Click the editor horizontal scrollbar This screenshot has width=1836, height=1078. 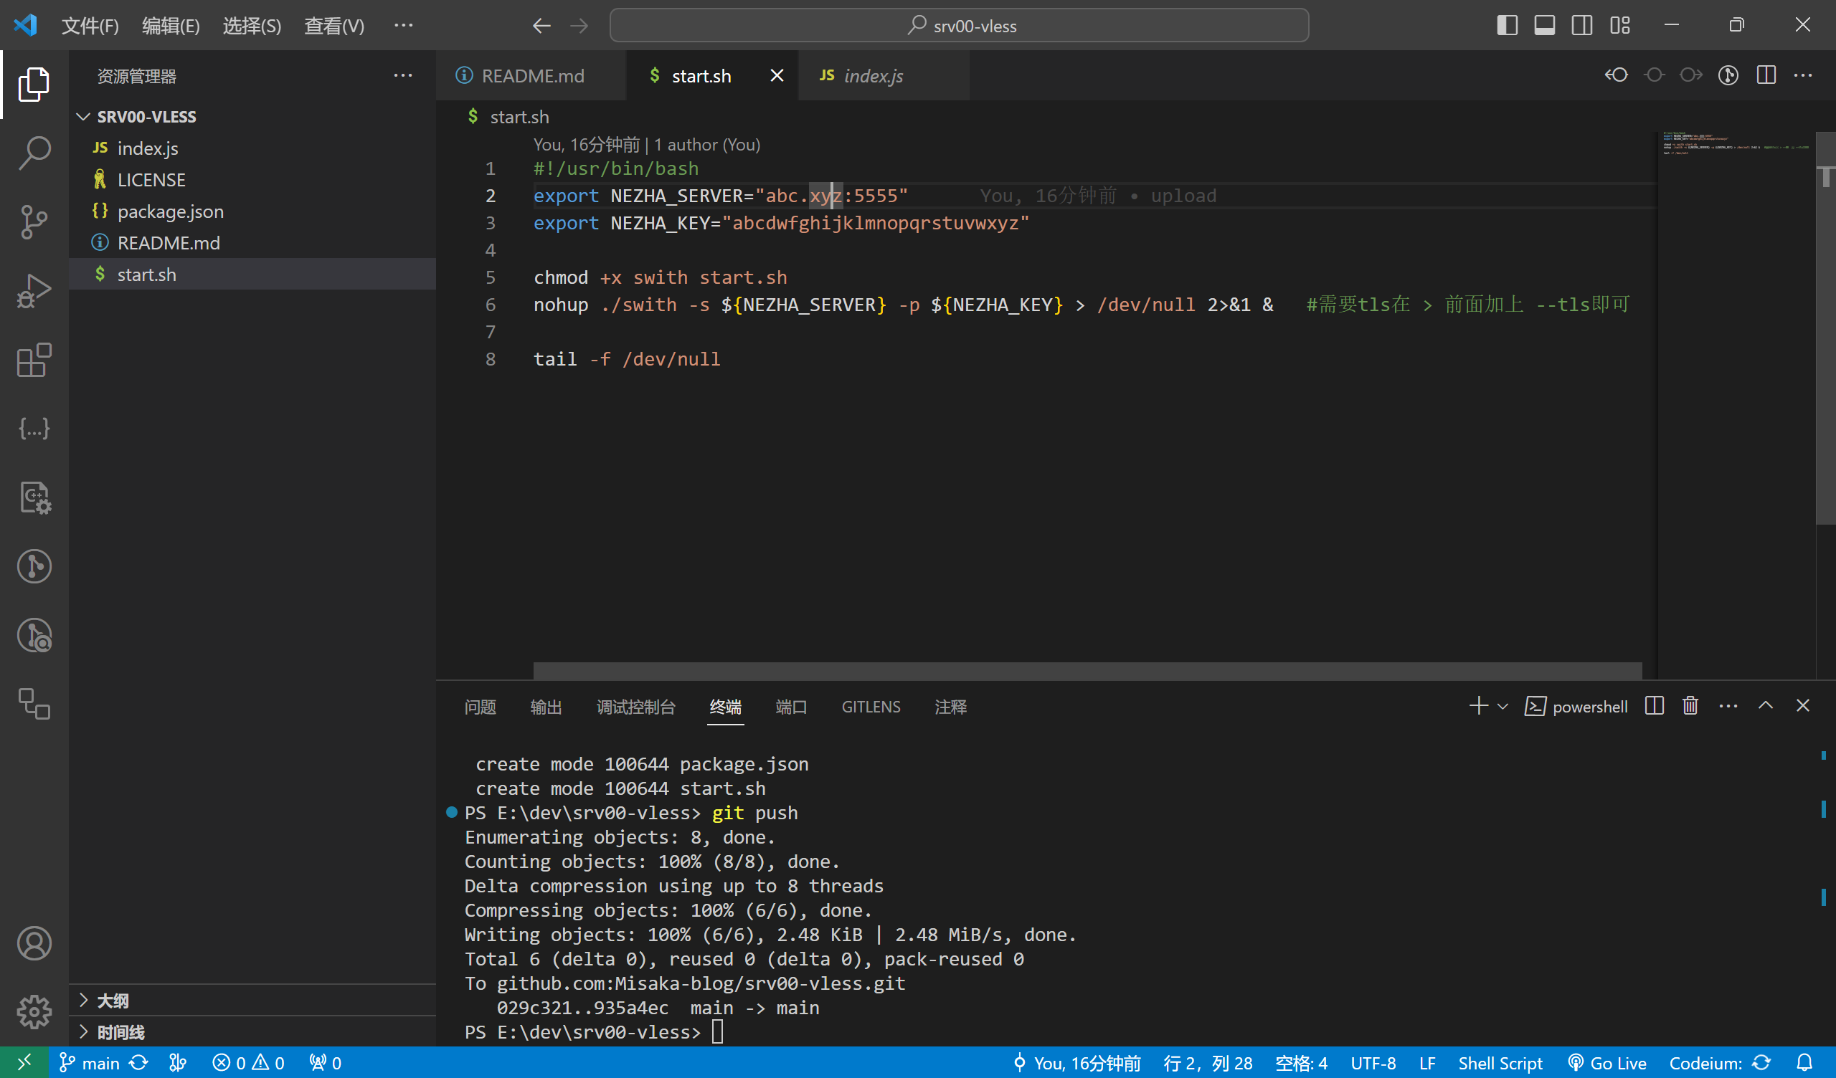tap(1087, 669)
